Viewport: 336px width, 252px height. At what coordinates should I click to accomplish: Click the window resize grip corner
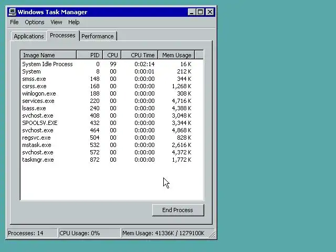pyautogui.click(x=212, y=235)
